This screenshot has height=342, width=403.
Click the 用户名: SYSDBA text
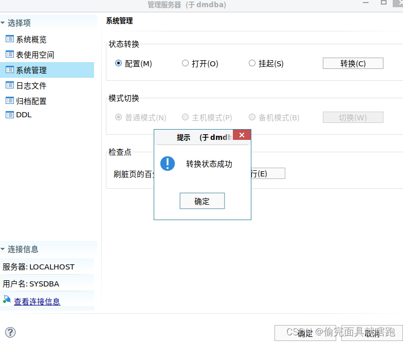coord(31,284)
